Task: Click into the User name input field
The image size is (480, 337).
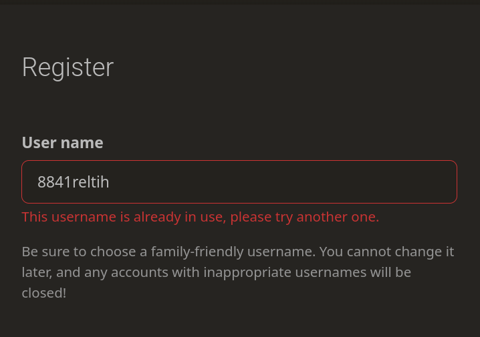Action: point(239,182)
